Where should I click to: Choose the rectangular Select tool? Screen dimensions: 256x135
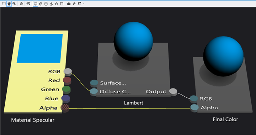4,4
